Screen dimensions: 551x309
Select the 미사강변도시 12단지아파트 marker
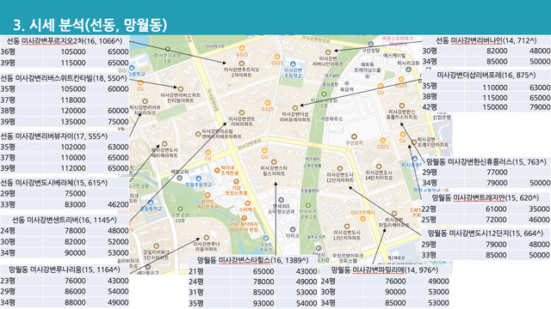[x=339, y=169]
